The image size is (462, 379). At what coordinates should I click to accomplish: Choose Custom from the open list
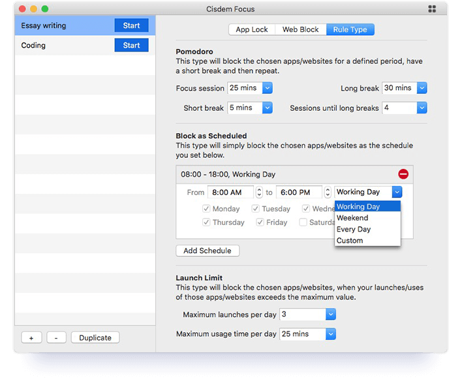point(367,240)
